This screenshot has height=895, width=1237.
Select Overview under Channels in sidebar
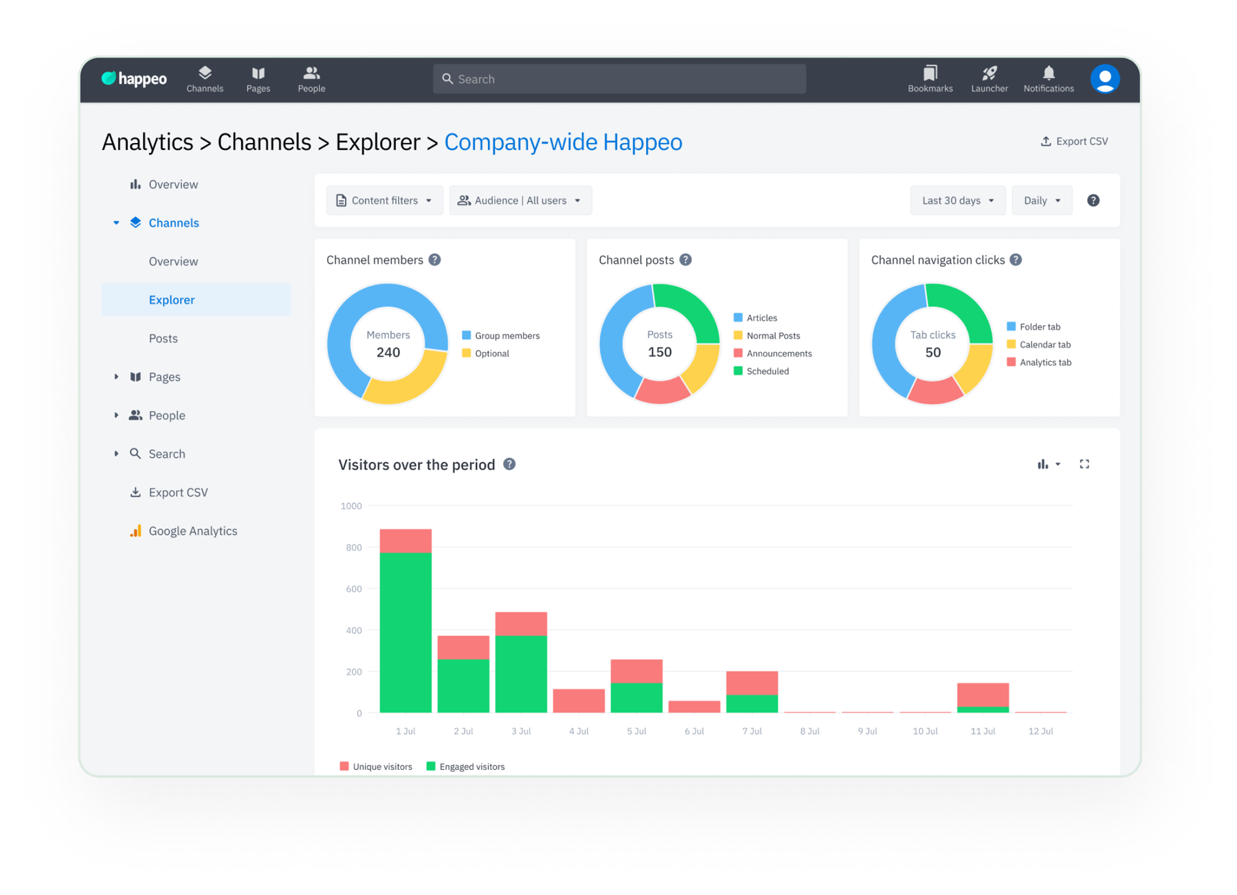click(173, 261)
